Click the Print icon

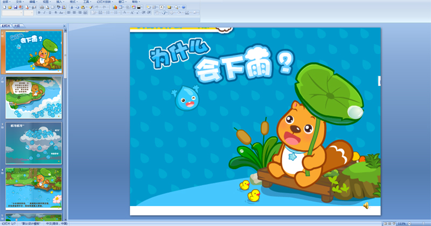(42, 8)
